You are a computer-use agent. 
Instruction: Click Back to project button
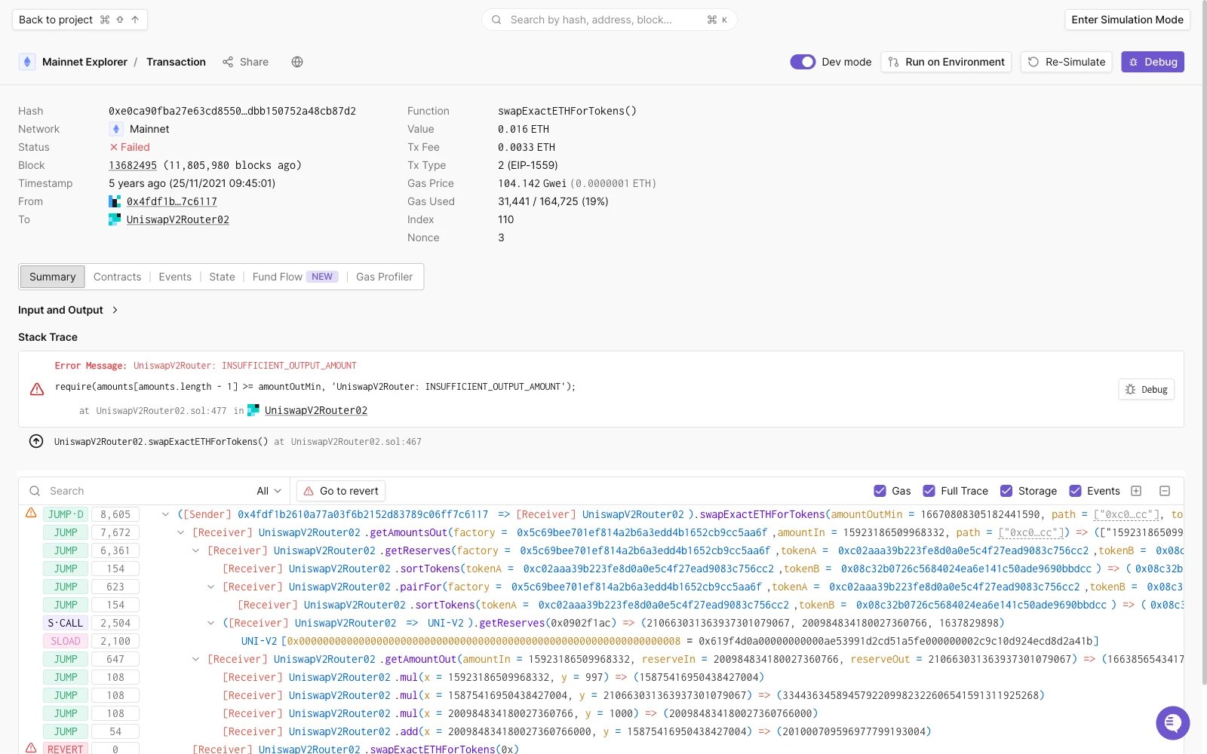click(x=79, y=20)
